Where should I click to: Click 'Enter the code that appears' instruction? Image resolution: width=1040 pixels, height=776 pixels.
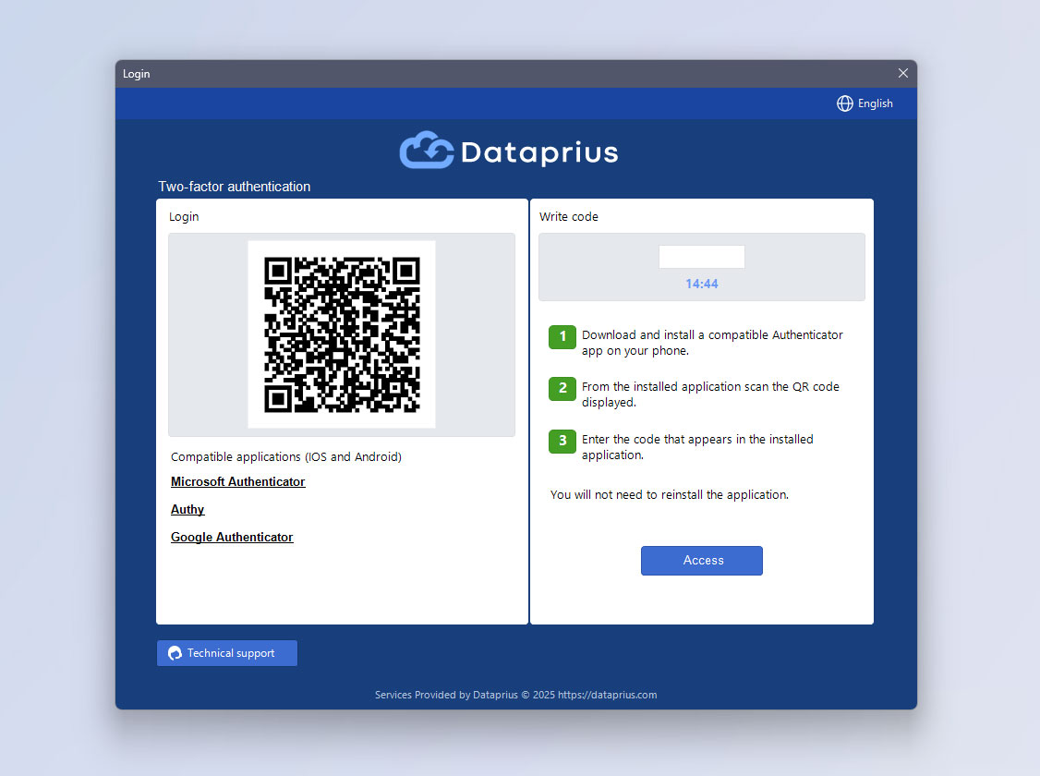tap(697, 447)
